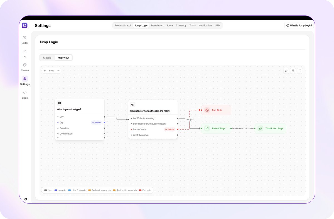Click the Hide & jump to legend entry
334x219 pixels.
click(77, 190)
